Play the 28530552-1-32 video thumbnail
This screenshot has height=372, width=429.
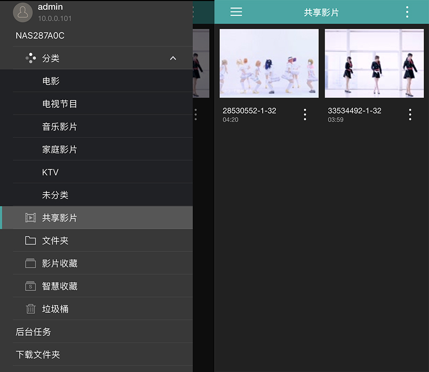(269, 63)
